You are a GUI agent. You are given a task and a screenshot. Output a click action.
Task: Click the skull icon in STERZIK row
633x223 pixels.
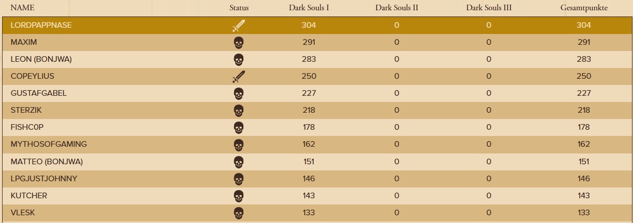(238, 110)
